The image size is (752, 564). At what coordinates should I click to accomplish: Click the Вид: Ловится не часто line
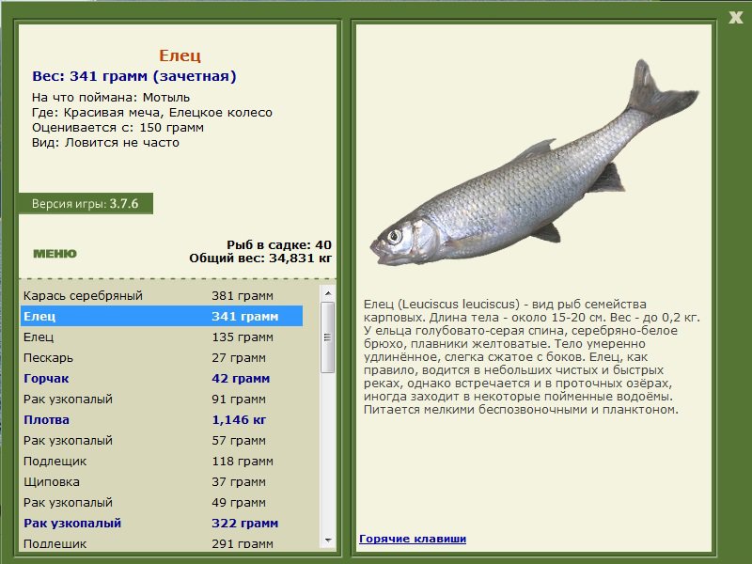click(105, 143)
